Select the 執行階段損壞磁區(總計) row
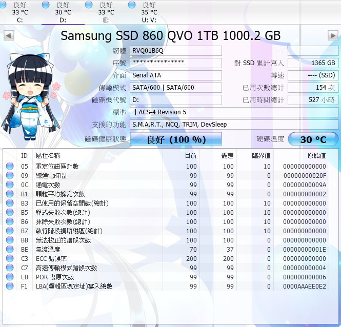 pos(166,231)
